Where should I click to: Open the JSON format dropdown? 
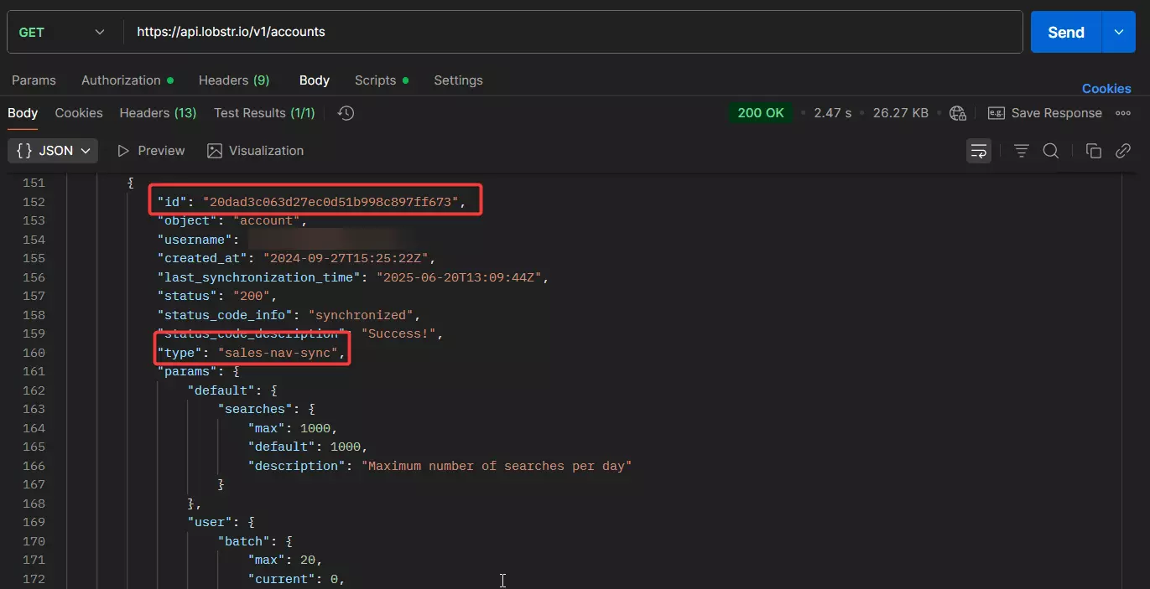[52, 151]
